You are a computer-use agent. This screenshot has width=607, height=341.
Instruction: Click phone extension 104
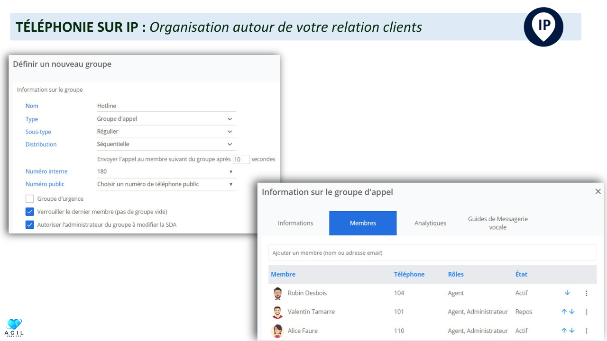[x=399, y=293]
